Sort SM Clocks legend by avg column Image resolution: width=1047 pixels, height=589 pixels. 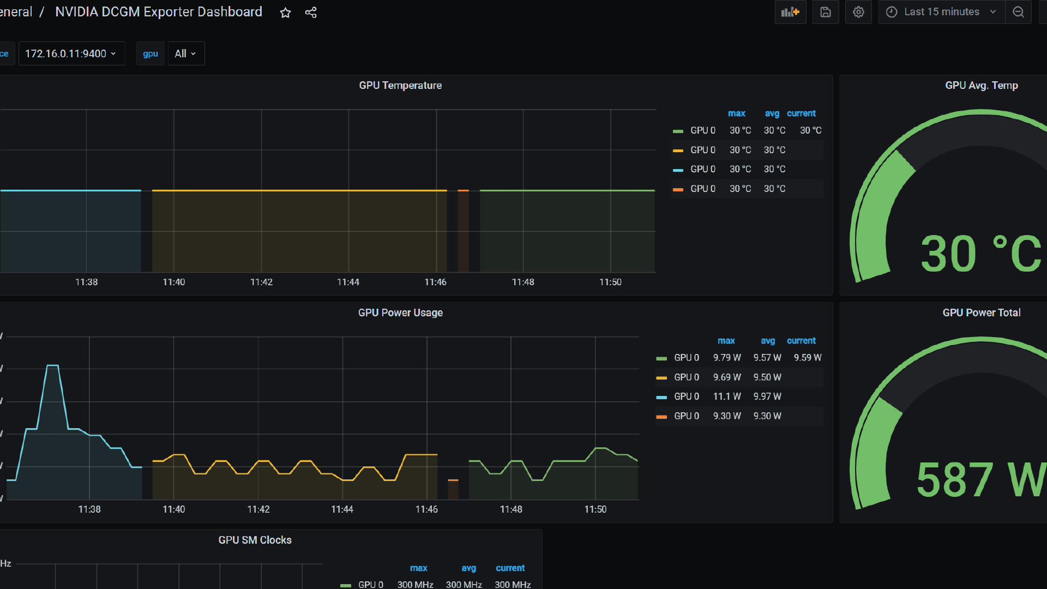click(x=468, y=568)
